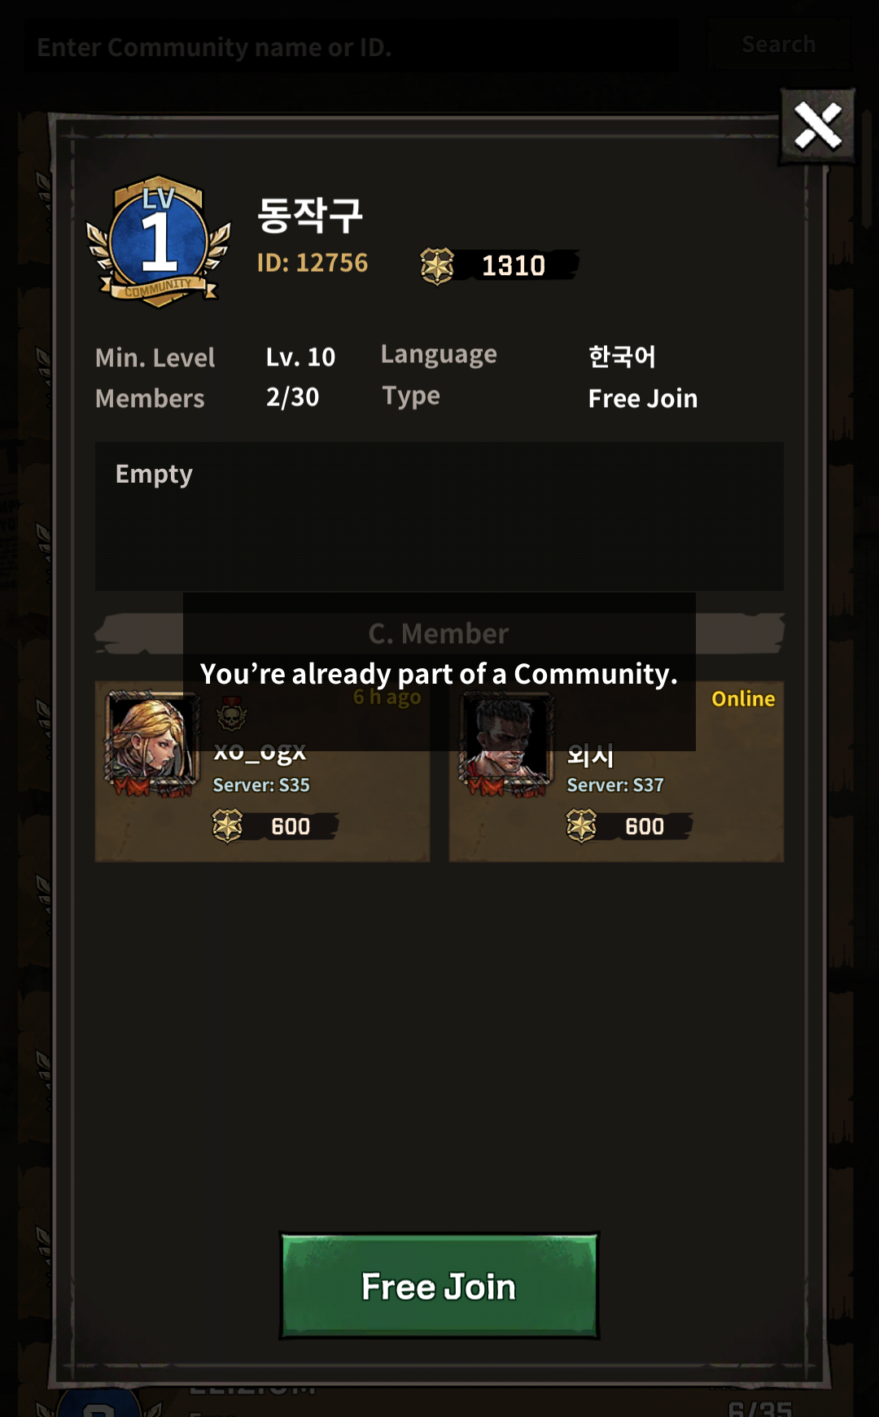Tap the Free Join green button
Viewport: 879px width, 1417px height.
[439, 1286]
